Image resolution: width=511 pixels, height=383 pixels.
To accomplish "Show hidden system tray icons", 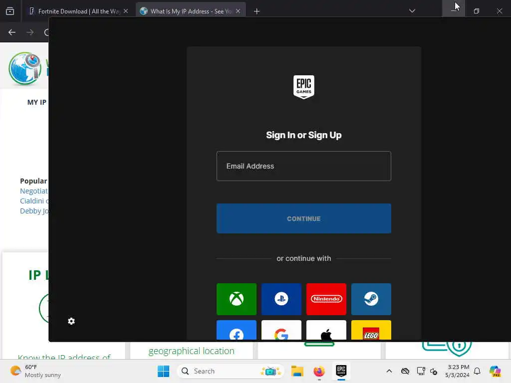I will pos(389,371).
